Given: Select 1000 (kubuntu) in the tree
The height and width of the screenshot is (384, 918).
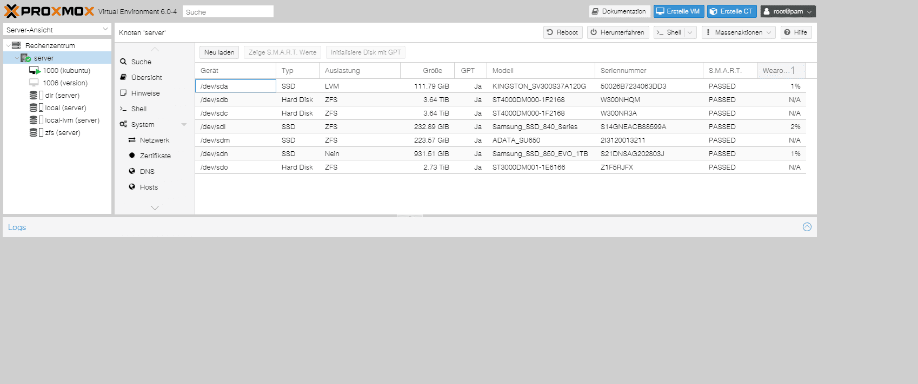Looking at the screenshot, I should coord(66,70).
